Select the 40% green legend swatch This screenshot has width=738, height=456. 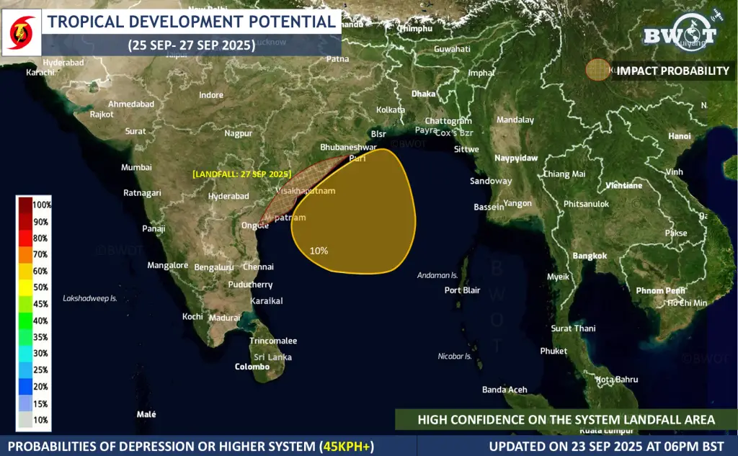click(25, 321)
